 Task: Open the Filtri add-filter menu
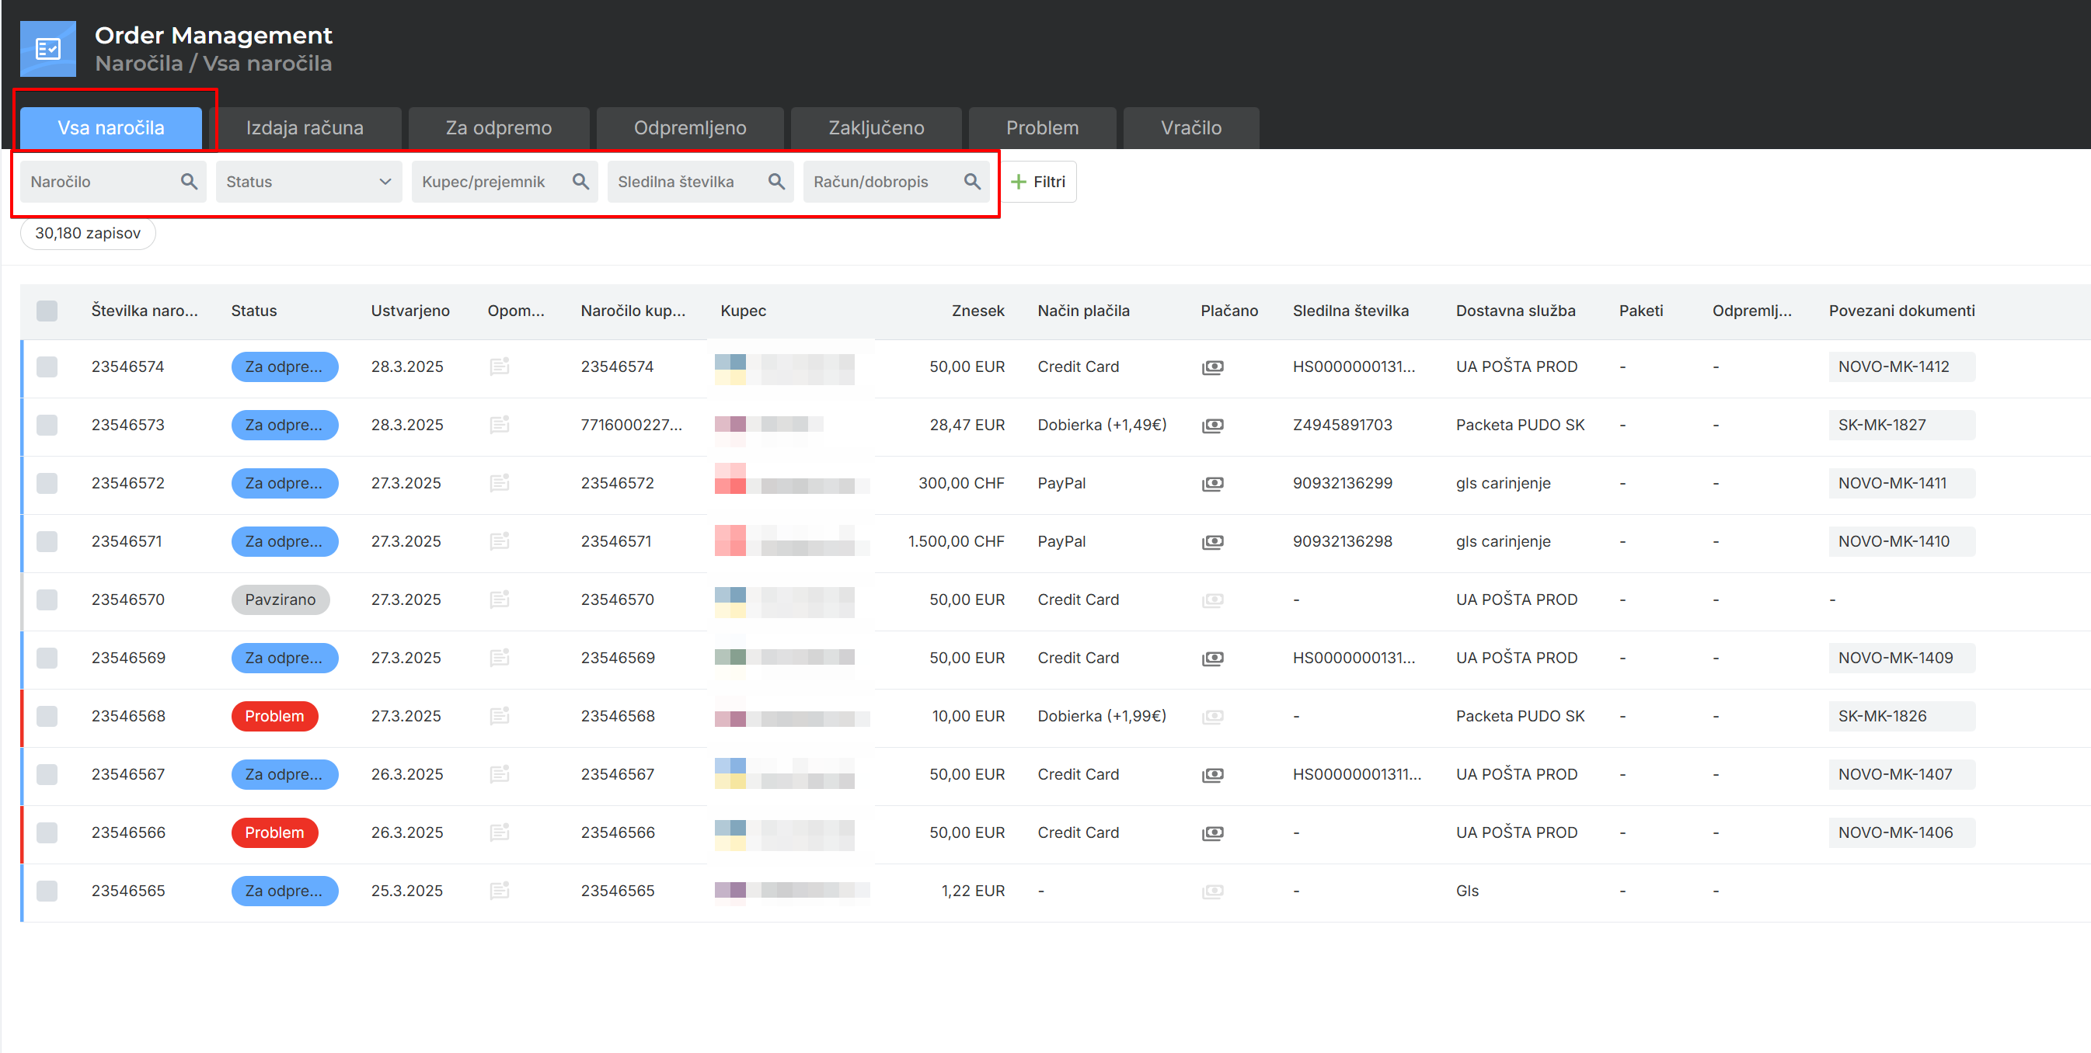coord(1038,182)
